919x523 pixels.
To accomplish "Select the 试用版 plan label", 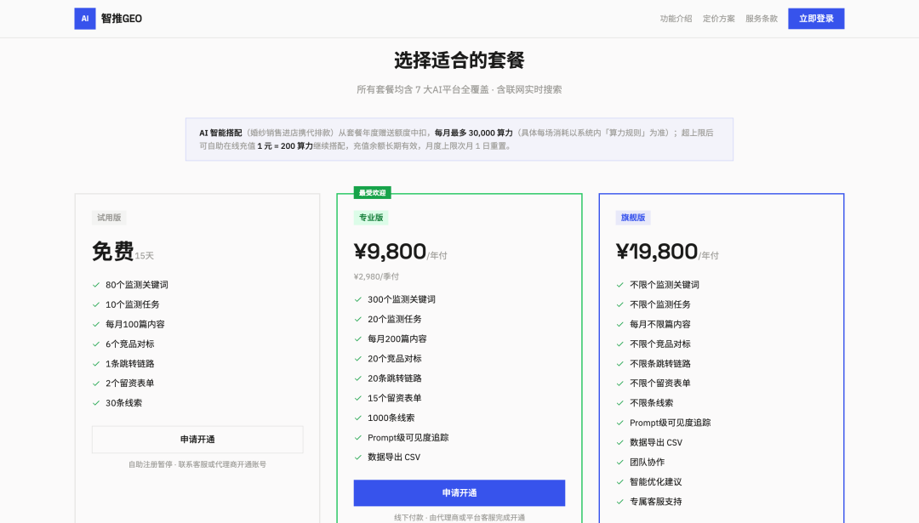I will [x=109, y=218].
